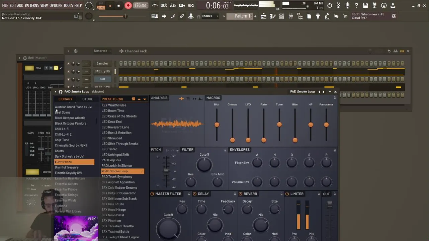The width and height of the screenshot is (429, 241).
Task: Pause playback with the pause button
Action: [x=110, y=5]
